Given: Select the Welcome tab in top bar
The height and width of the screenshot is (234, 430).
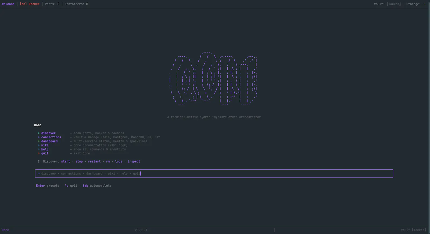Looking at the screenshot, I should [x=8, y=4].
